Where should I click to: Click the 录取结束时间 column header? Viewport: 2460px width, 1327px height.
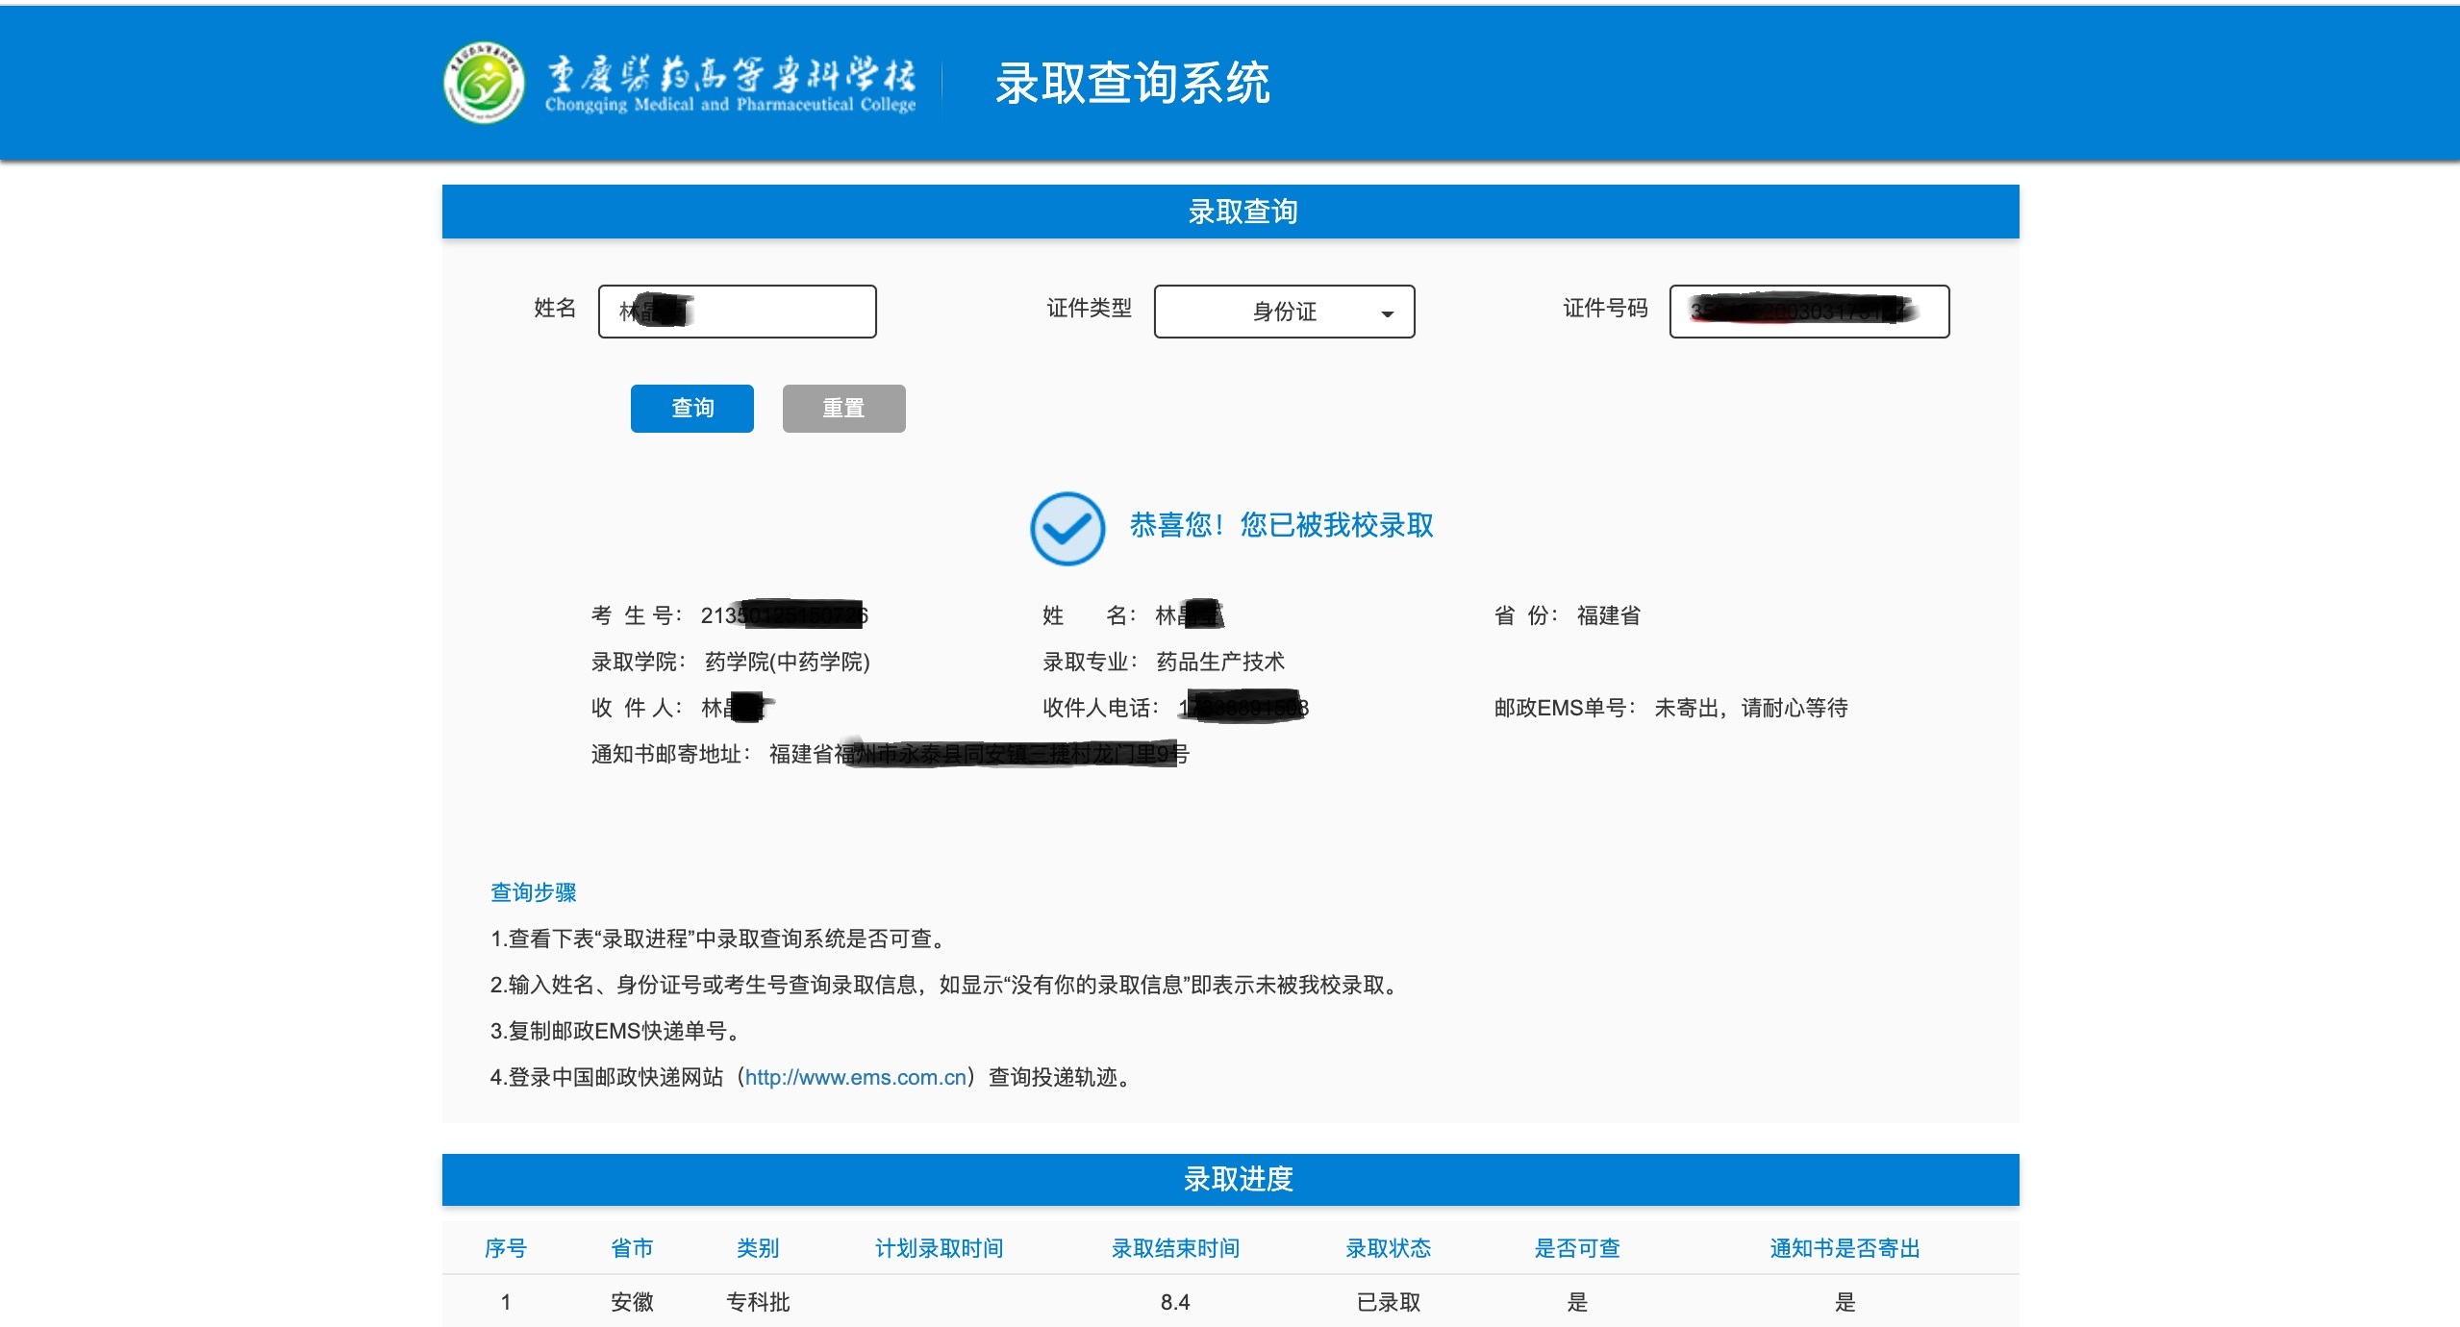(1175, 1248)
